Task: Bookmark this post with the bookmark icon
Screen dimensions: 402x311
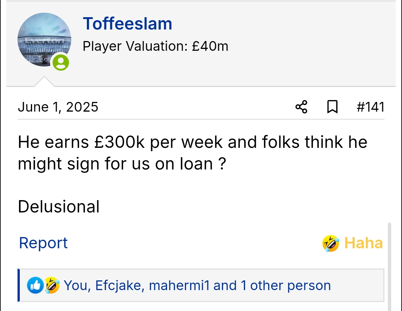Action: (x=332, y=107)
